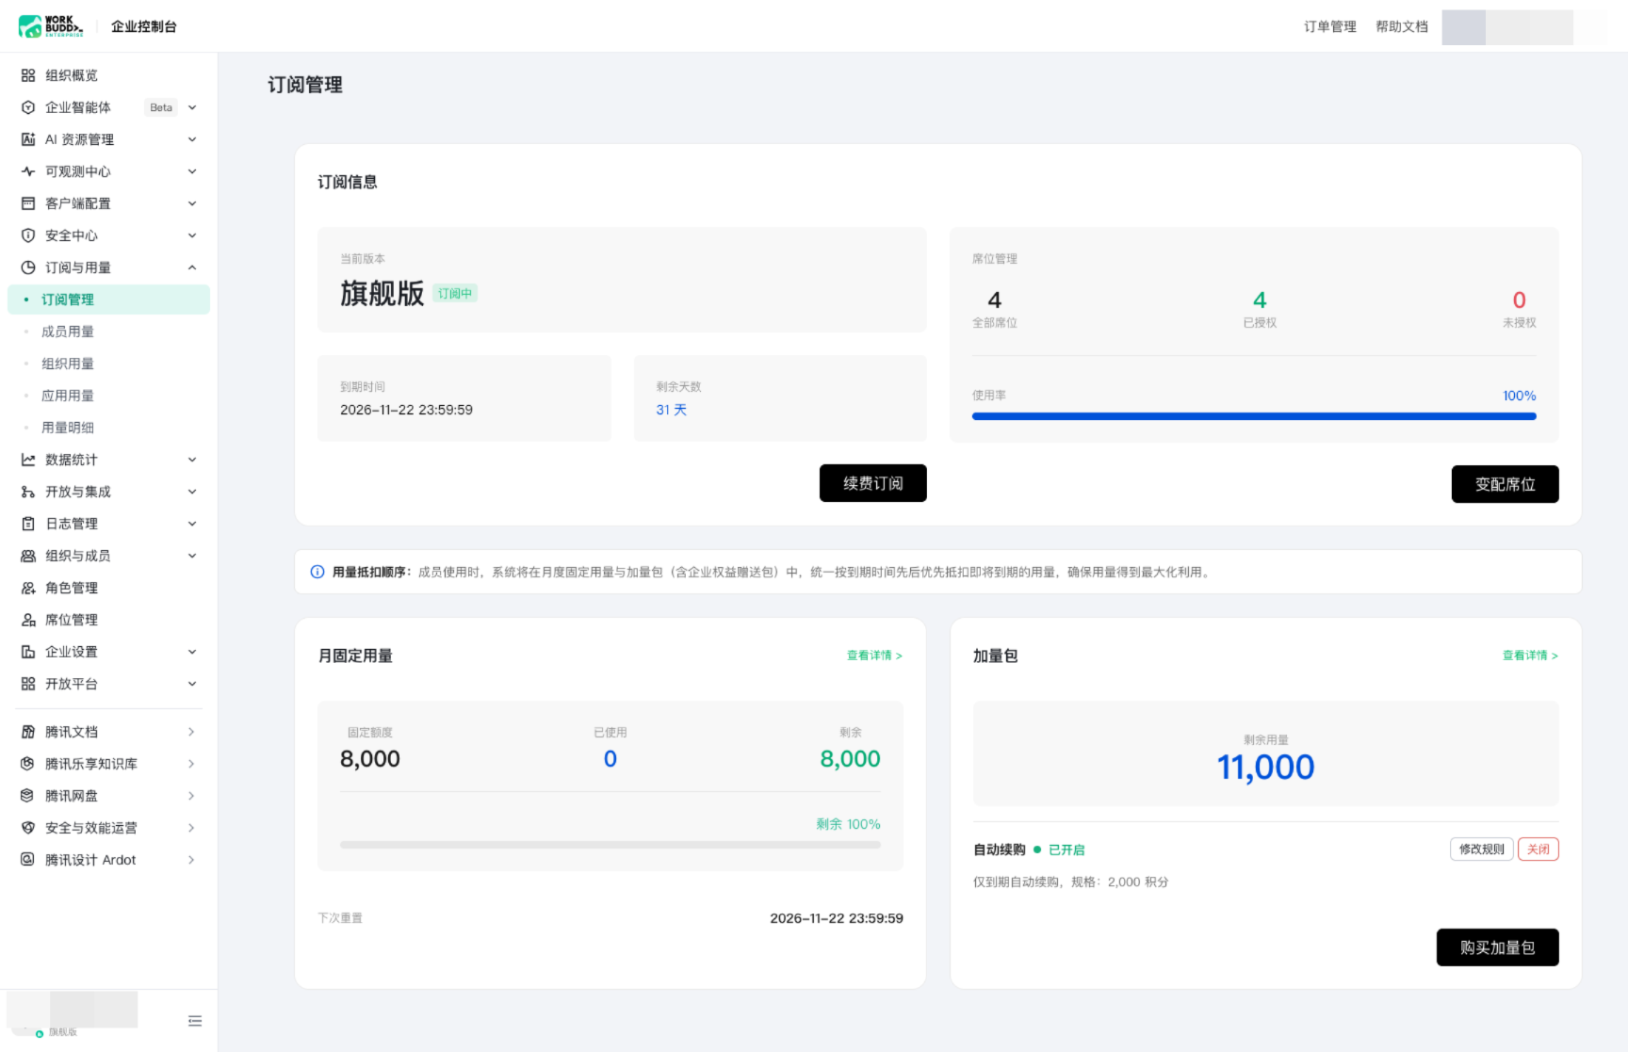Click the 腾讯设计 Ardot icon
Image resolution: width=1628 pixels, height=1052 pixels.
(28, 860)
